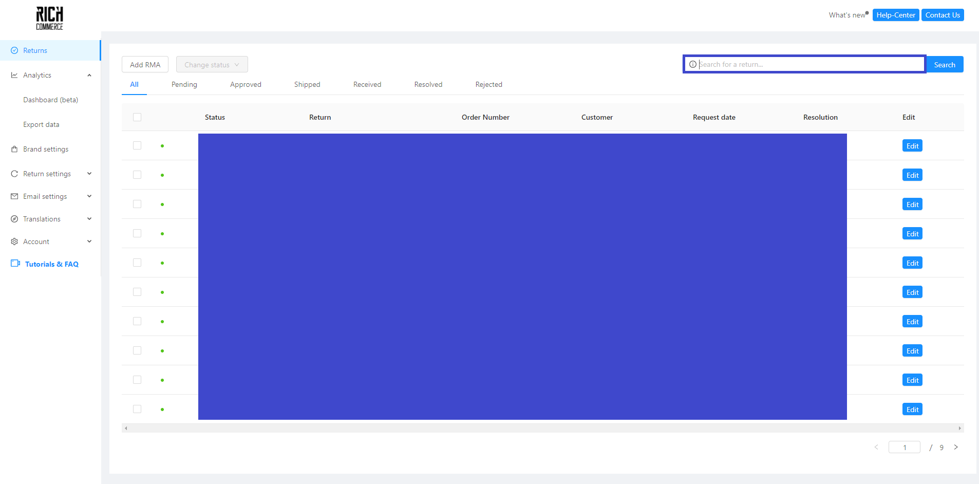Switch to the Resolved tab
The width and height of the screenshot is (979, 484).
click(x=428, y=84)
